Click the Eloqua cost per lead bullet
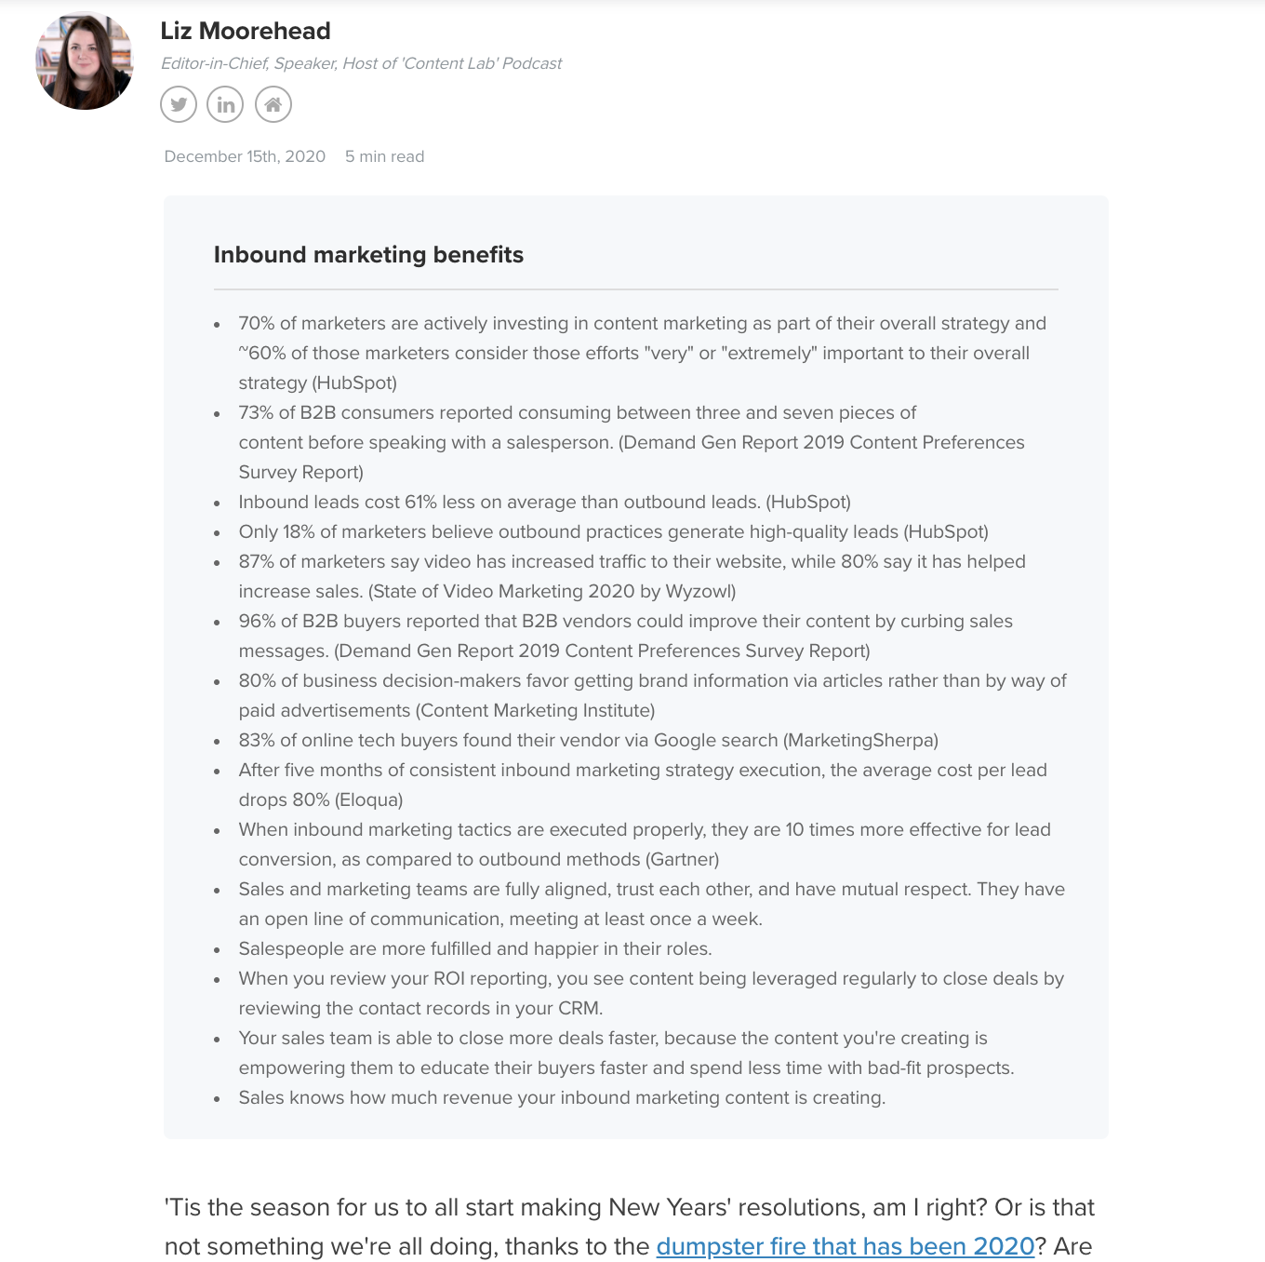1265x1262 pixels. [x=643, y=785]
